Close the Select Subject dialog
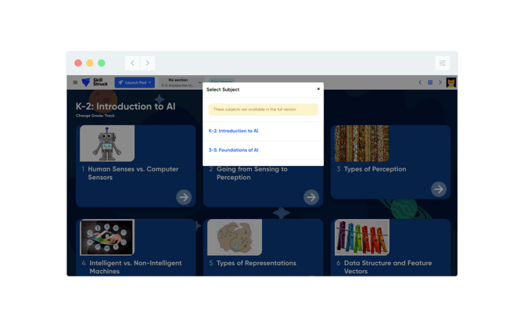Image resolution: width=524 pixels, height=327 pixels. (318, 89)
